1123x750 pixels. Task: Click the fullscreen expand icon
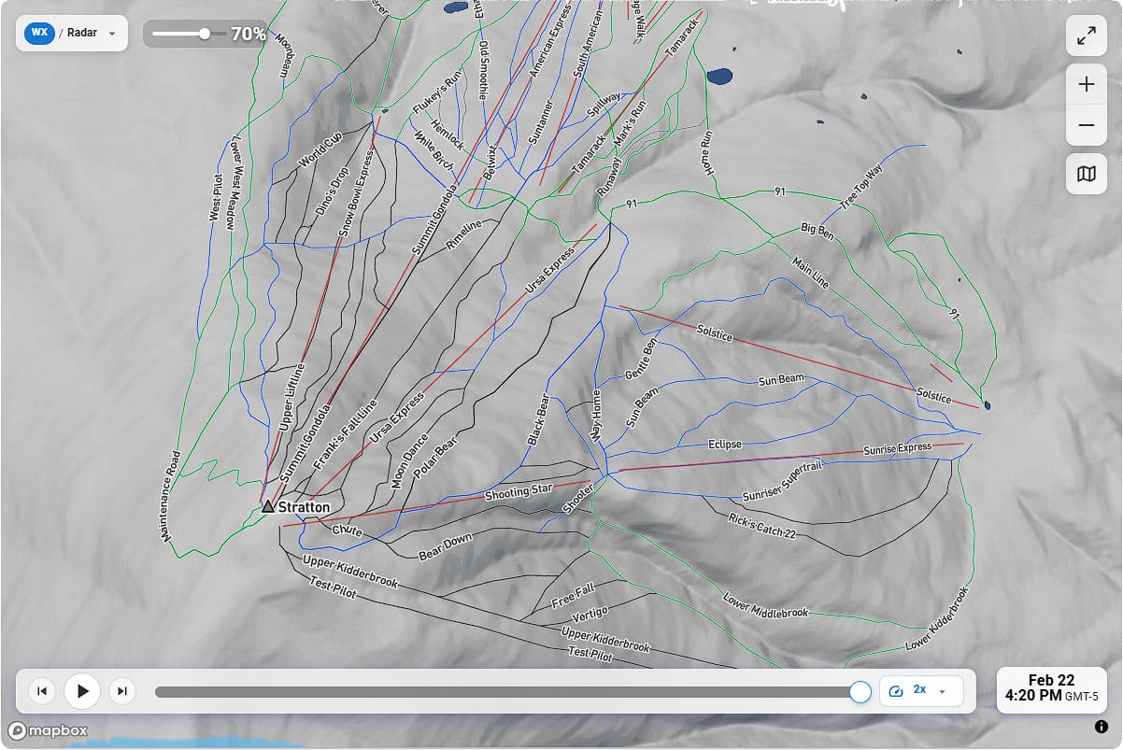(x=1087, y=36)
